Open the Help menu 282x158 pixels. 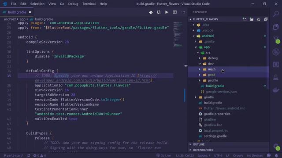pos(103,4)
